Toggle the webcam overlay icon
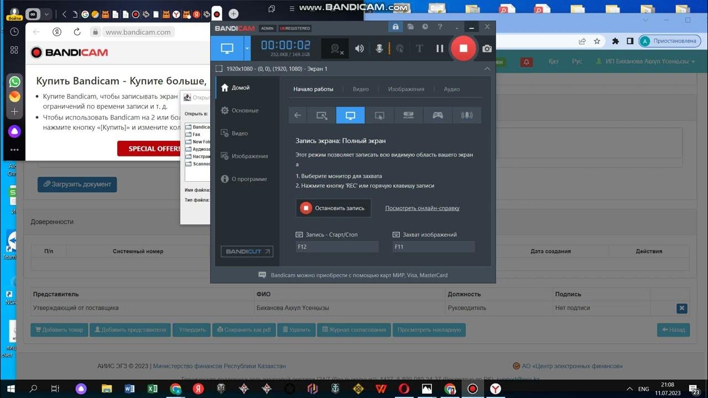The height and width of the screenshot is (398, 708). pos(336,49)
